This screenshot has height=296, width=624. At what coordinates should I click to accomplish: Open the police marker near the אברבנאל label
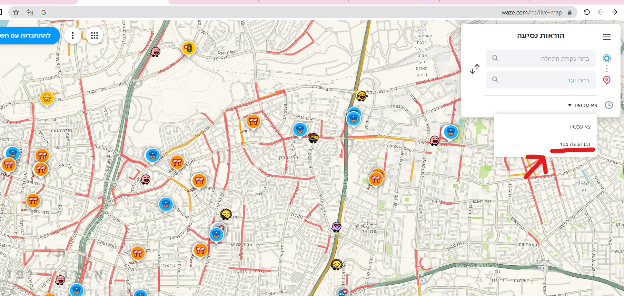pyautogui.click(x=300, y=130)
